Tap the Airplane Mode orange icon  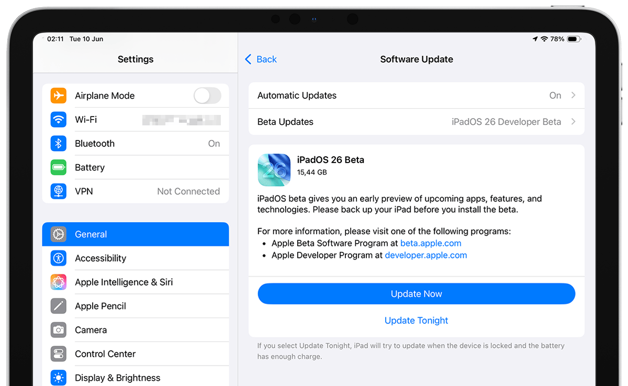point(59,96)
